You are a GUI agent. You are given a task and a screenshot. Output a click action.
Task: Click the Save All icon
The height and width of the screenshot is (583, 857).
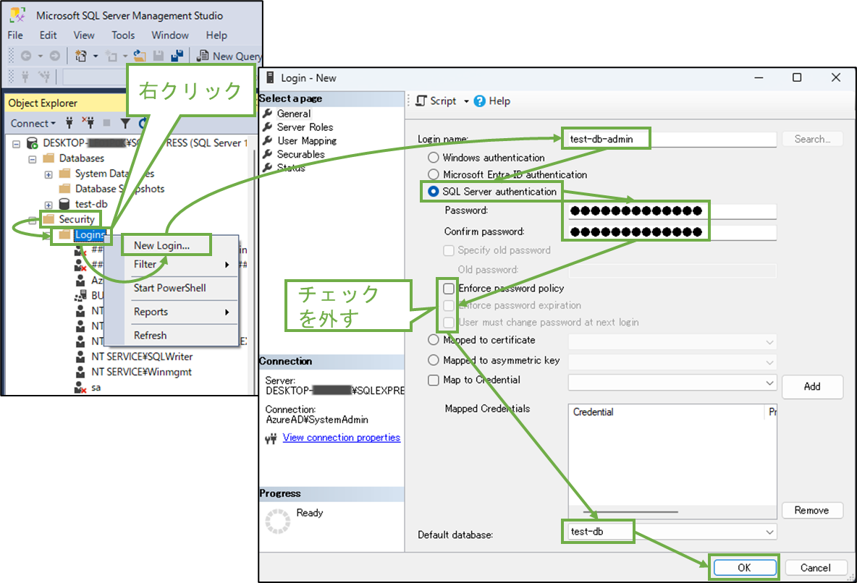click(177, 56)
